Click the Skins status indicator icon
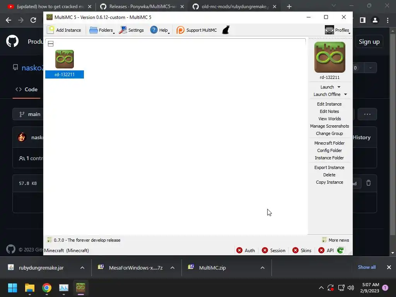 (x=295, y=250)
